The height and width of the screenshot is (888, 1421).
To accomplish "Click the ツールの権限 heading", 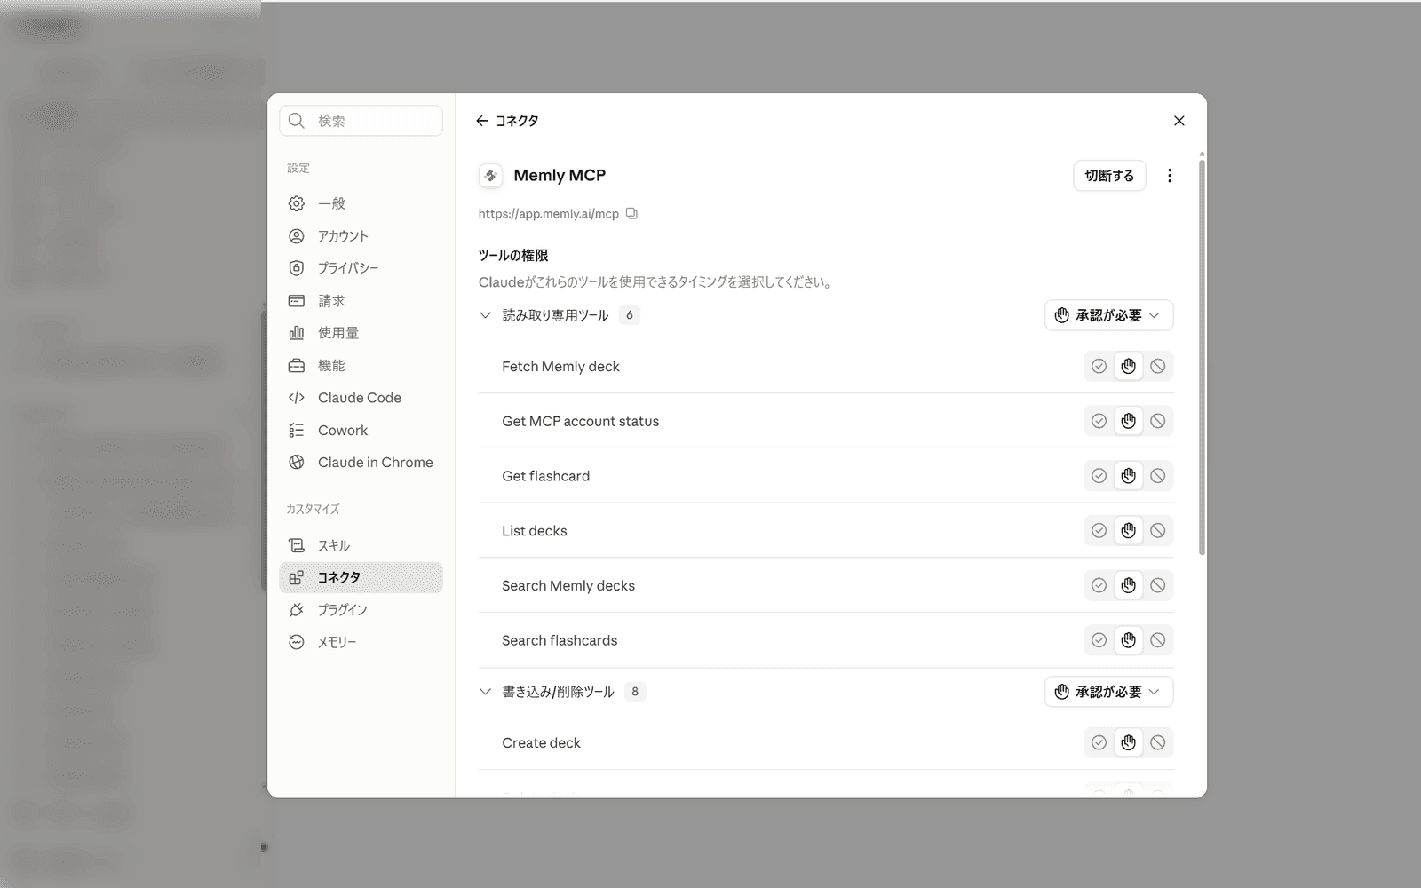I will coord(513,256).
